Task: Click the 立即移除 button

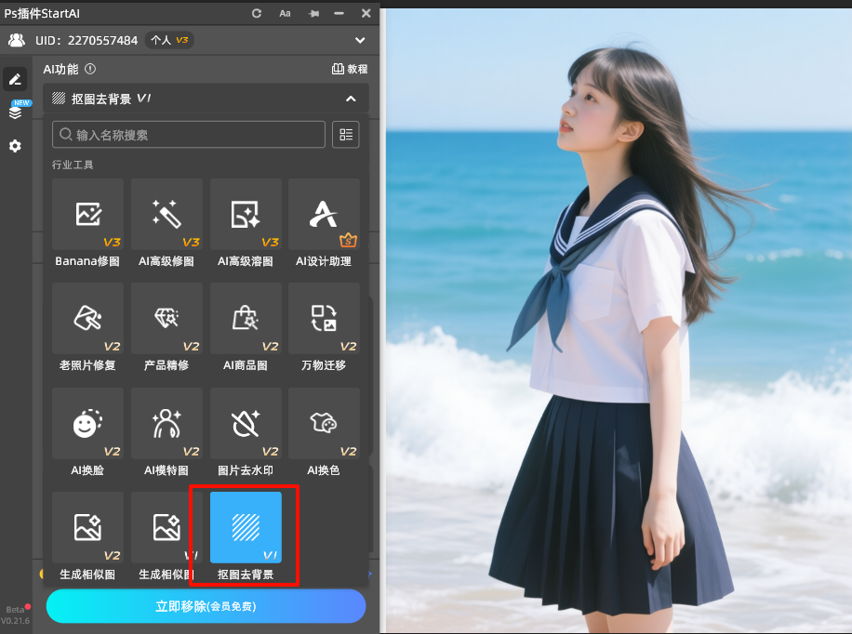Action: click(206, 606)
